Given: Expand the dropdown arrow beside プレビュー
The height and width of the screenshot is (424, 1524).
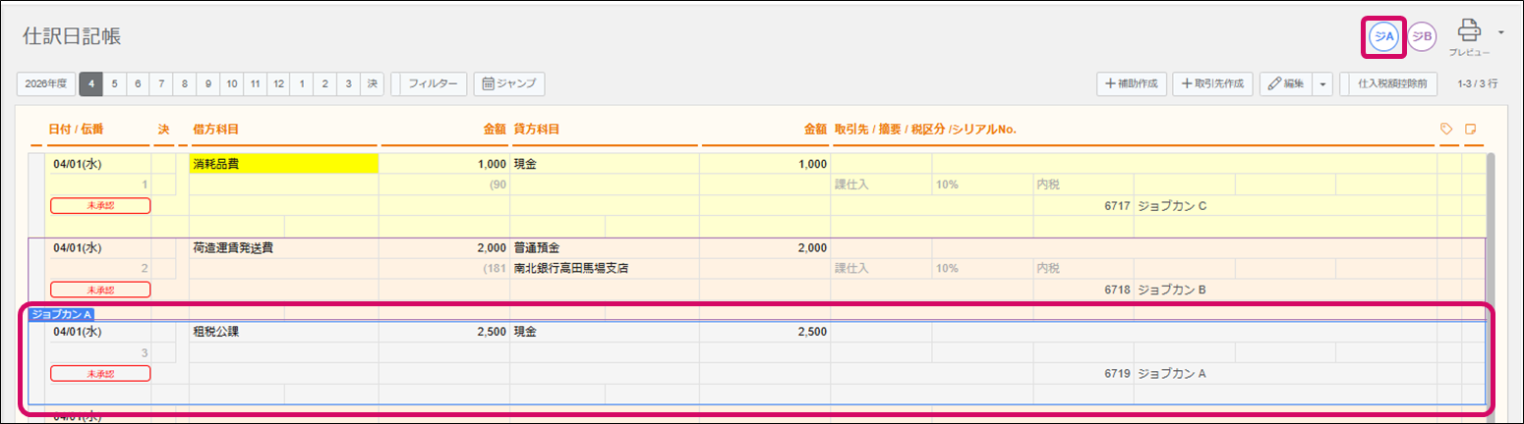Looking at the screenshot, I should click(x=1500, y=32).
